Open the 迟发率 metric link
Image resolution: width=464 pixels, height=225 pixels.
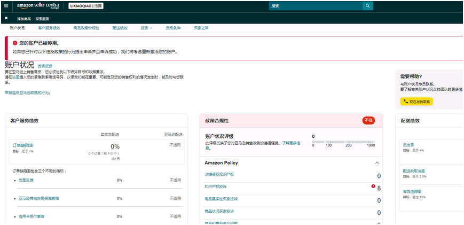coord(408,145)
